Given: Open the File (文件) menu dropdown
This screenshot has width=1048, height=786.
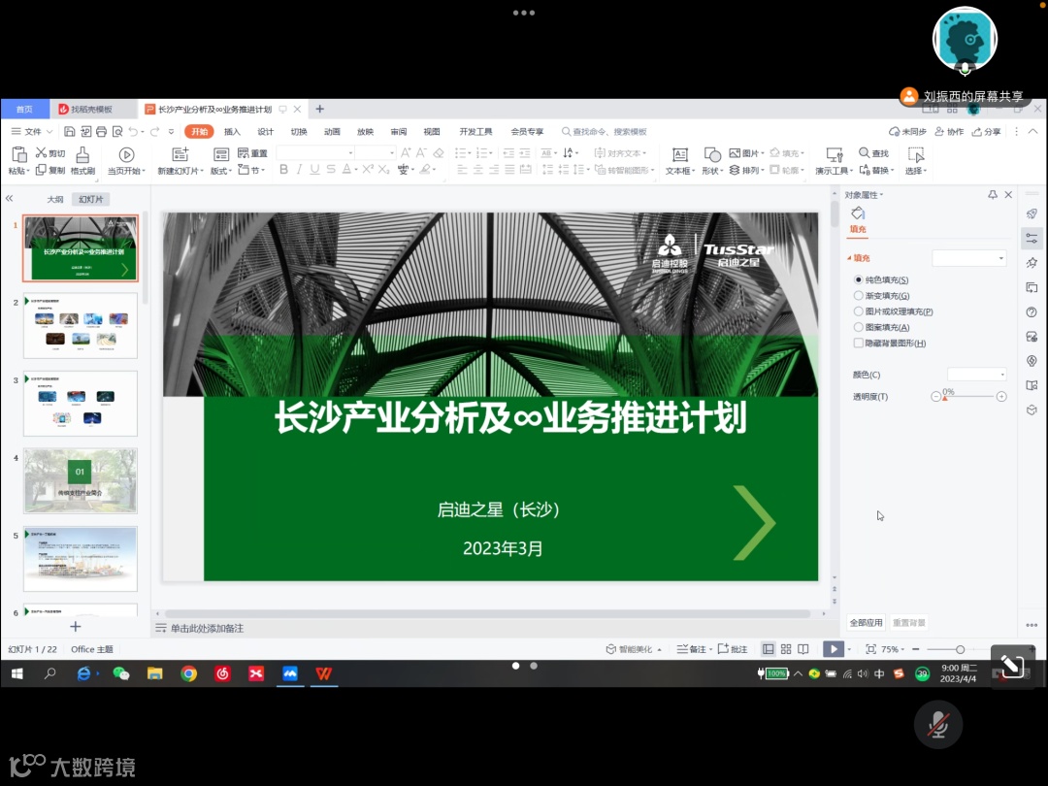Looking at the screenshot, I should pos(32,132).
